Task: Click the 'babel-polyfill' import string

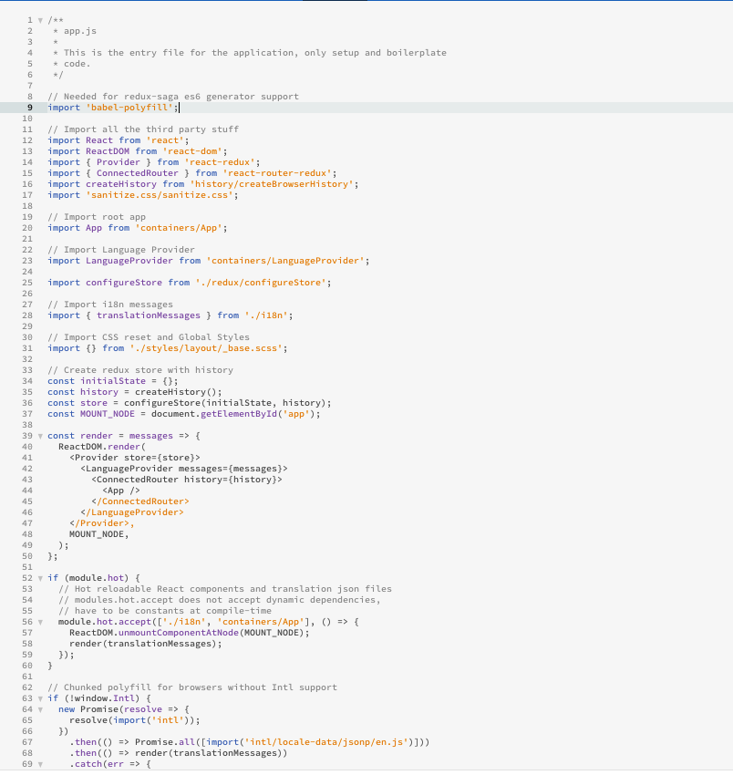Action: pos(125,108)
